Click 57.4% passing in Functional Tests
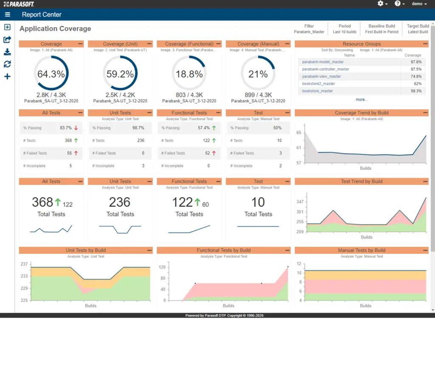435x367 pixels. tap(204, 128)
